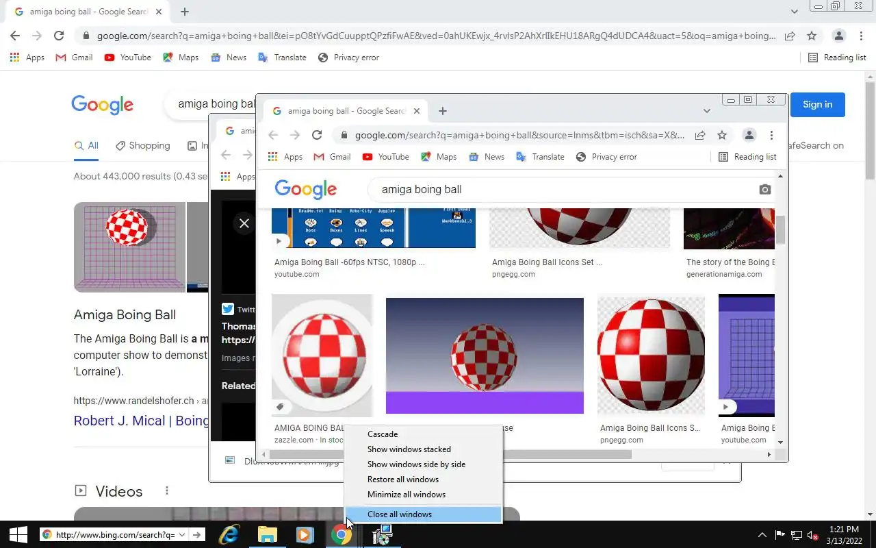
Task: Click Sign in button
Action: point(818,105)
